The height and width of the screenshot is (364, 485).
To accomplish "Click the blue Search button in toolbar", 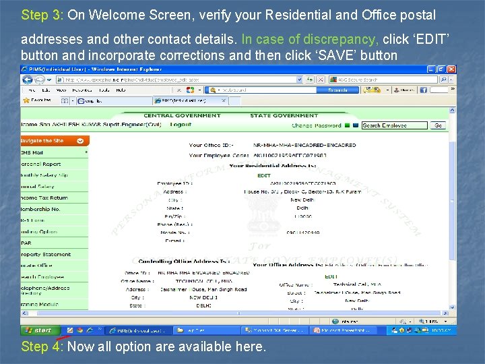I will [337, 90].
